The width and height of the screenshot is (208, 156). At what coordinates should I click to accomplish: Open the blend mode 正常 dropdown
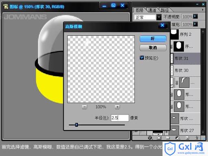tap(159, 17)
